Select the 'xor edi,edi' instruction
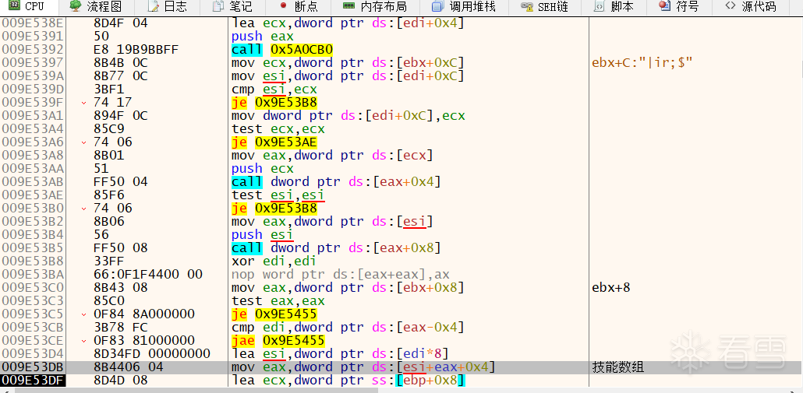 [x=274, y=261]
